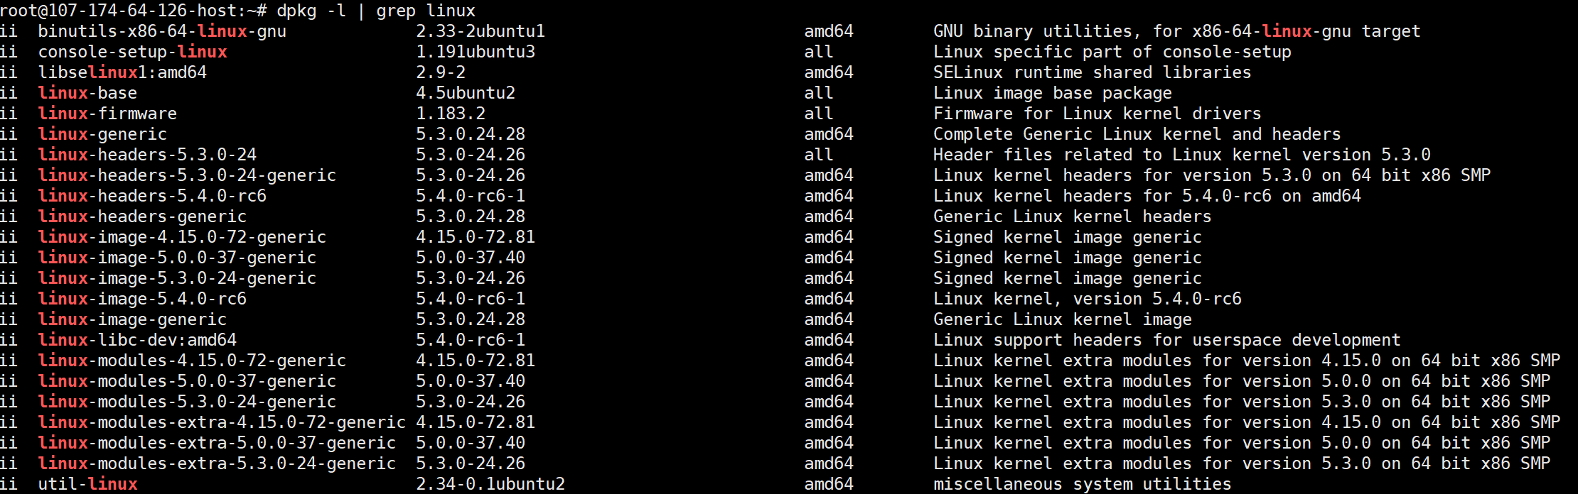Click the binutils-x86-64-linux-gnu package name
This screenshot has height=494, width=1578.
[162, 31]
